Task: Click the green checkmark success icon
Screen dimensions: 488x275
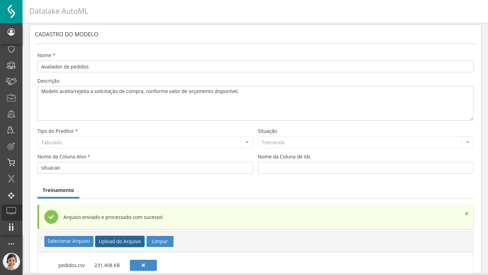Action: coord(51,217)
